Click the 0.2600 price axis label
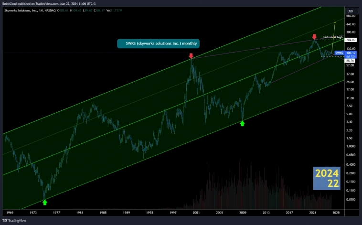Viewport: 362px width, 225px height. (x=351, y=173)
